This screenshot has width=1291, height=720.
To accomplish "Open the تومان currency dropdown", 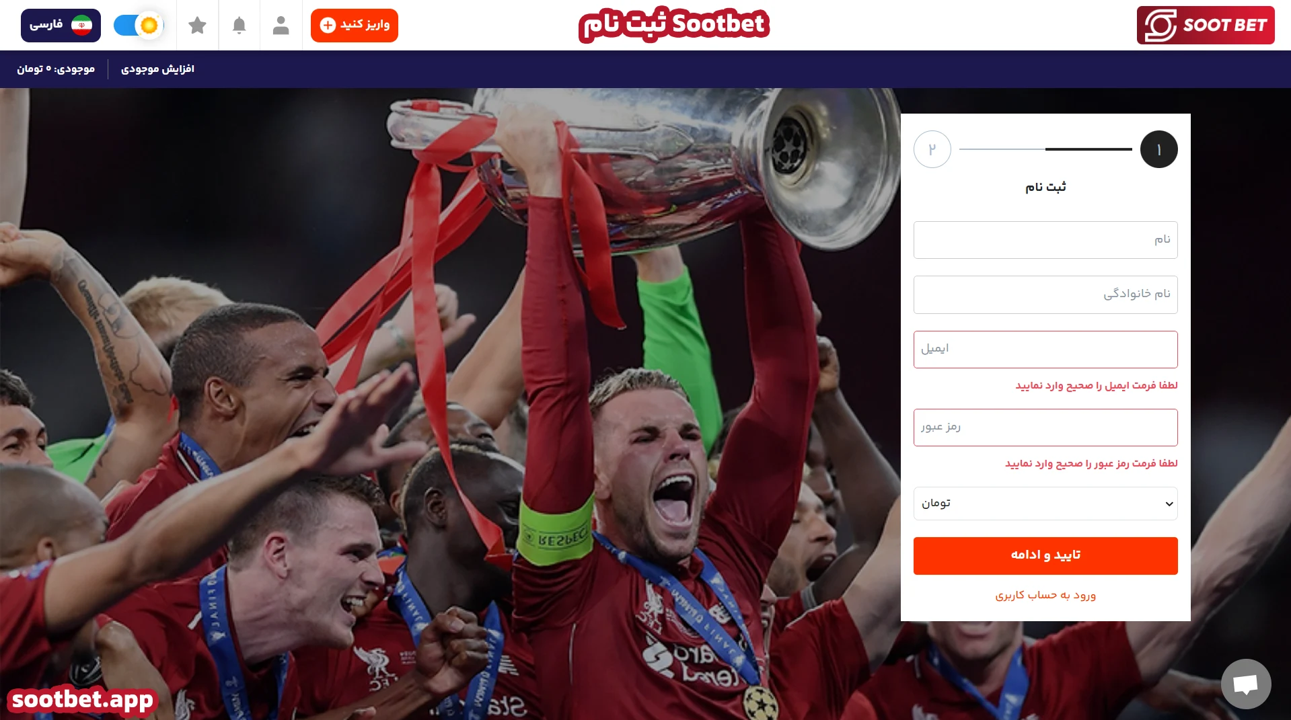I will [x=1045, y=504].
